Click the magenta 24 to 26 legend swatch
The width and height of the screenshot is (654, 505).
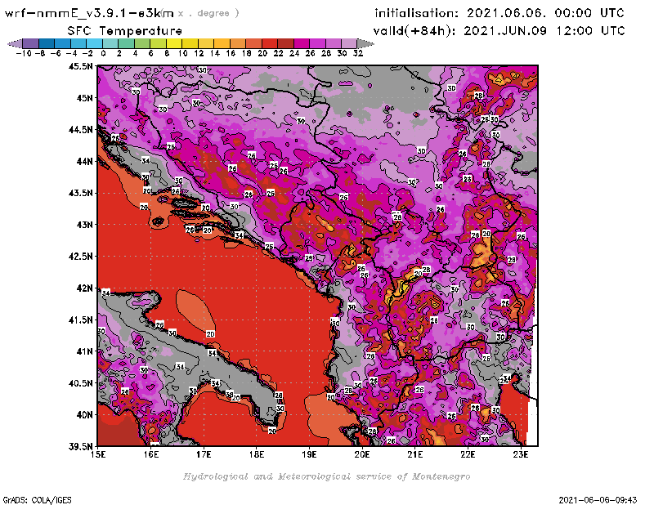coord(302,43)
